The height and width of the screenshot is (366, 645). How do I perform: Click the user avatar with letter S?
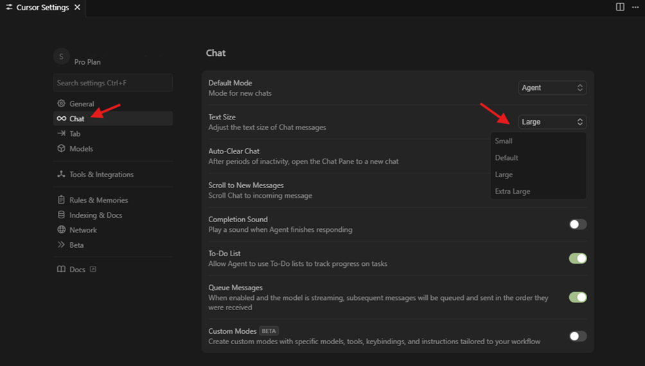tap(61, 57)
